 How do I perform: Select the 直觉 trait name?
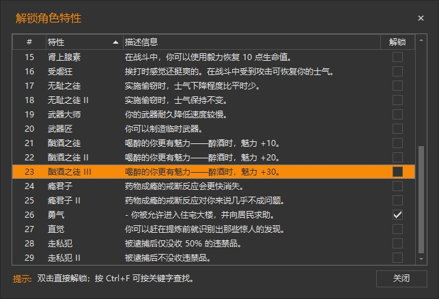pyautogui.click(x=56, y=229)
